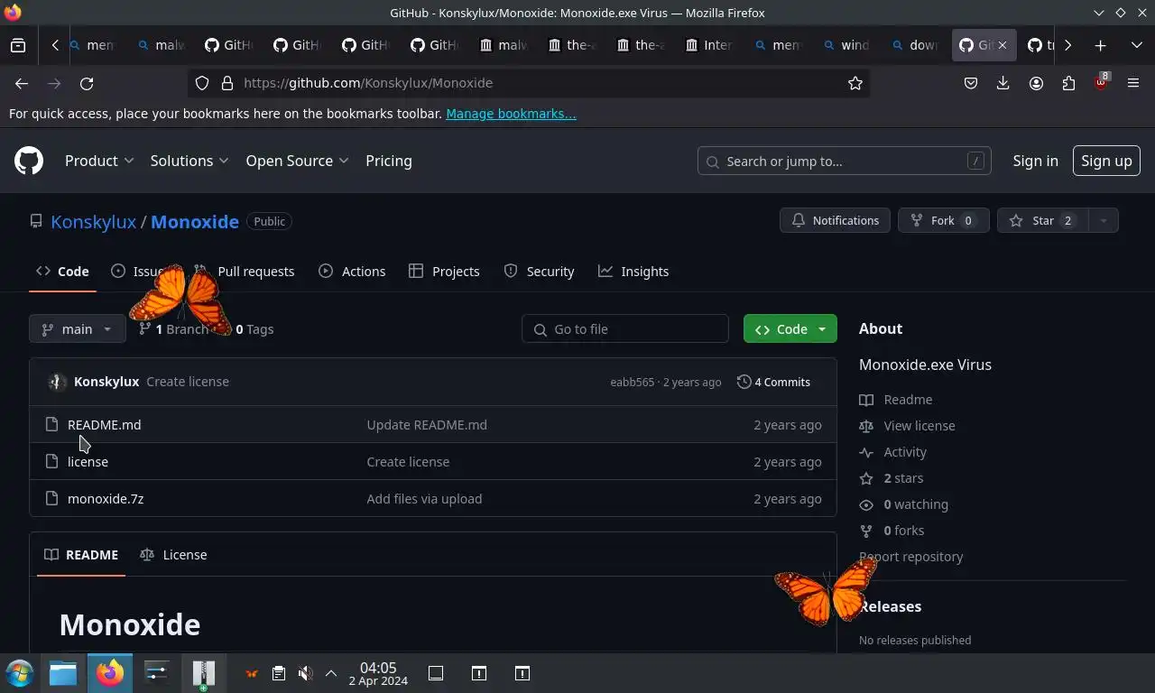Viewport: 1155px width, 693px height.
Task: Open the Projects tab
Action: click(444, 272)
